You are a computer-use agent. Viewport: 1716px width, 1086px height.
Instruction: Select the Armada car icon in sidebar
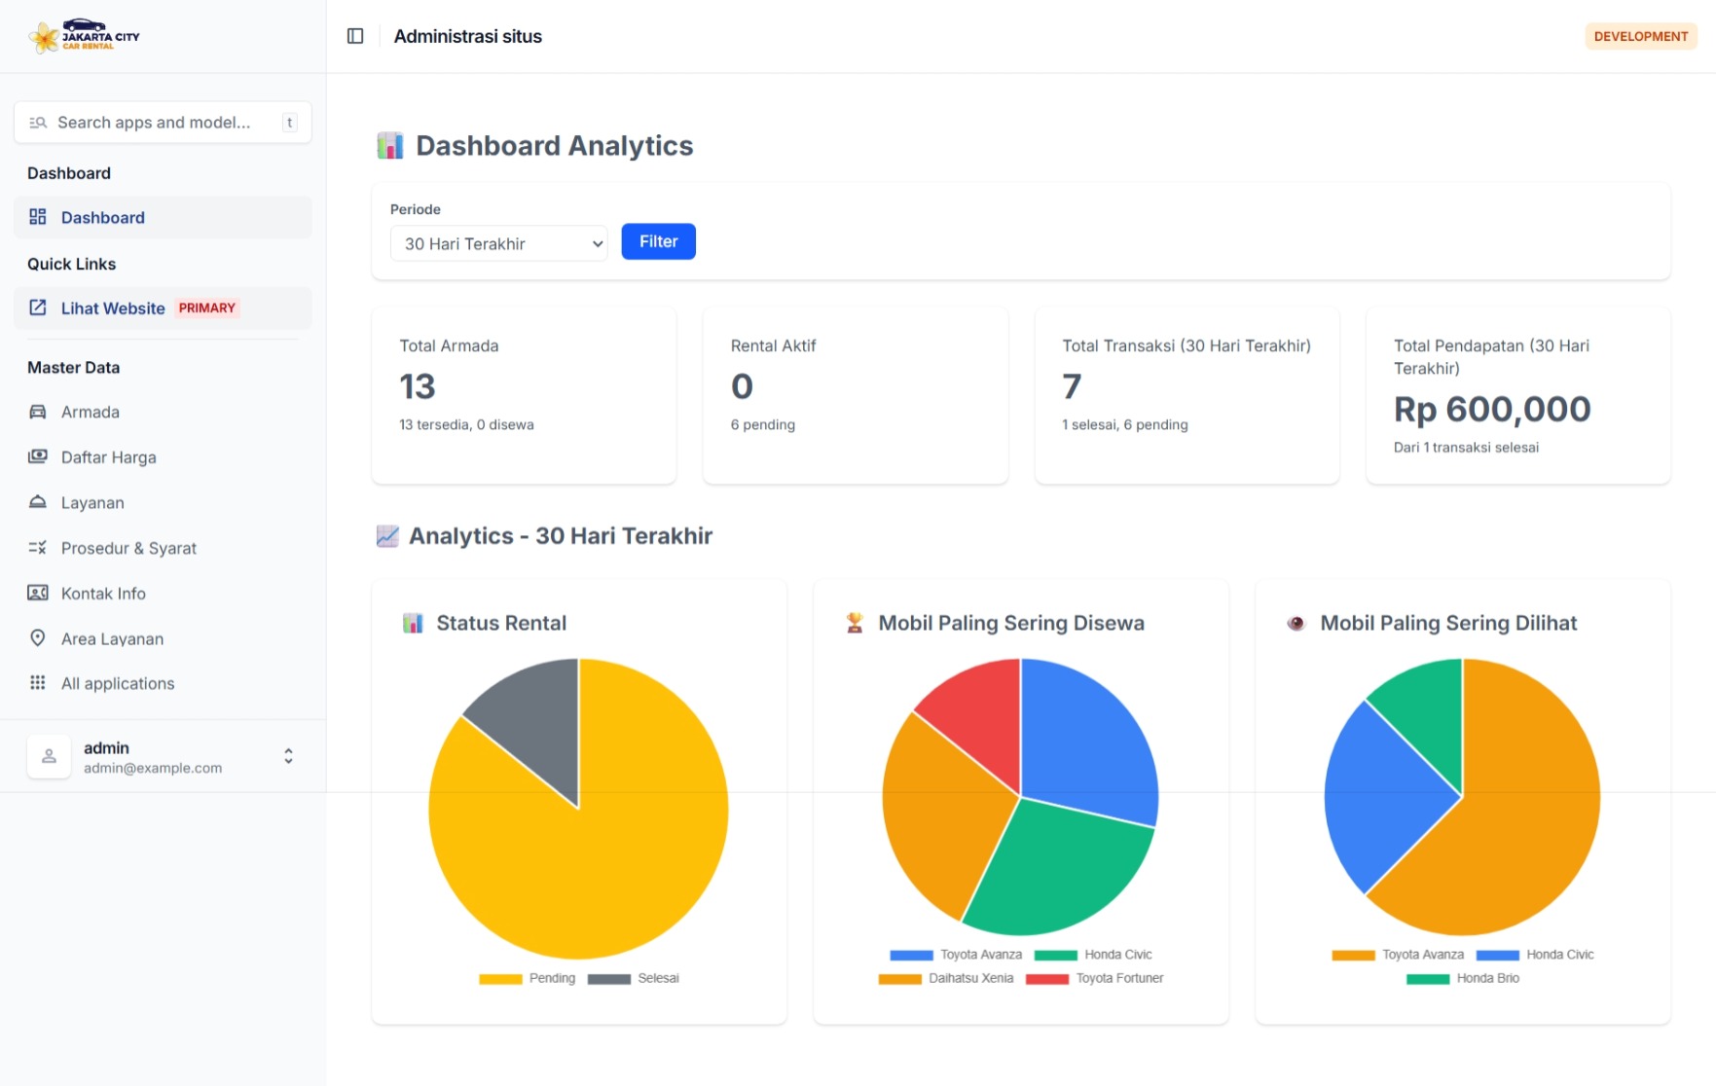click(37, 412)
